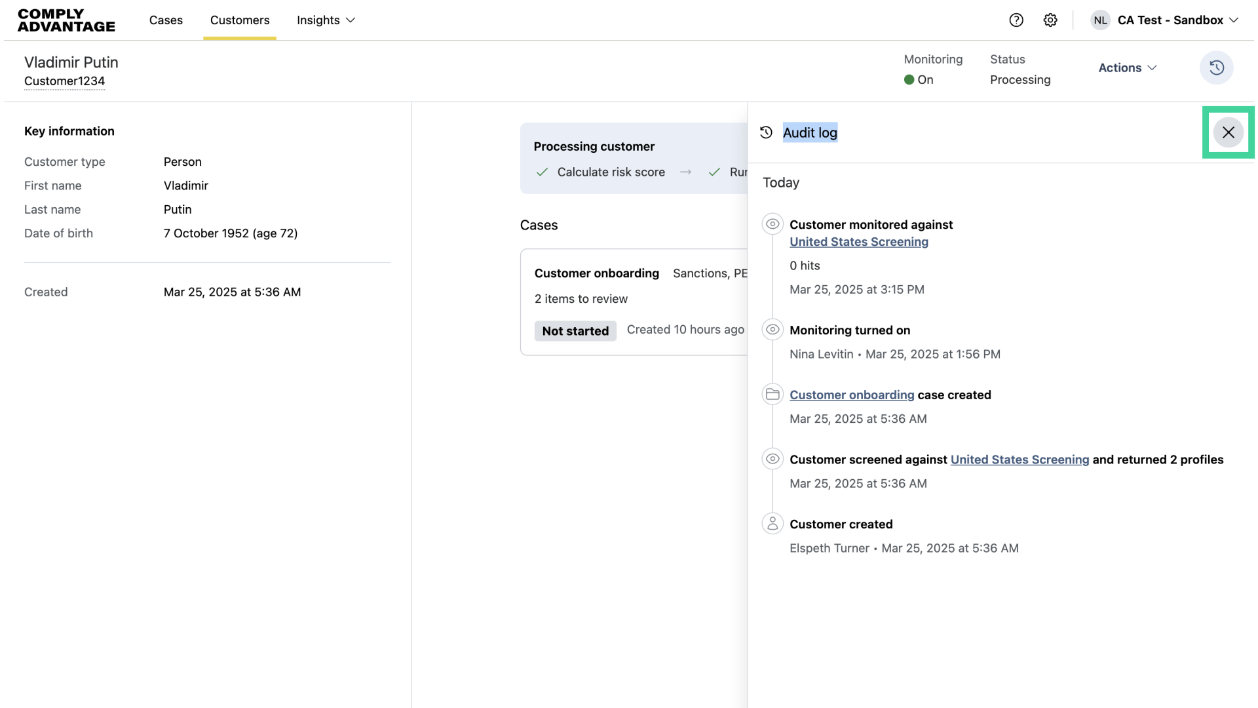Close the Audit log panel
This screenshot has height=708, width=1258.
pyautogui.click(x=1228, y=132)
